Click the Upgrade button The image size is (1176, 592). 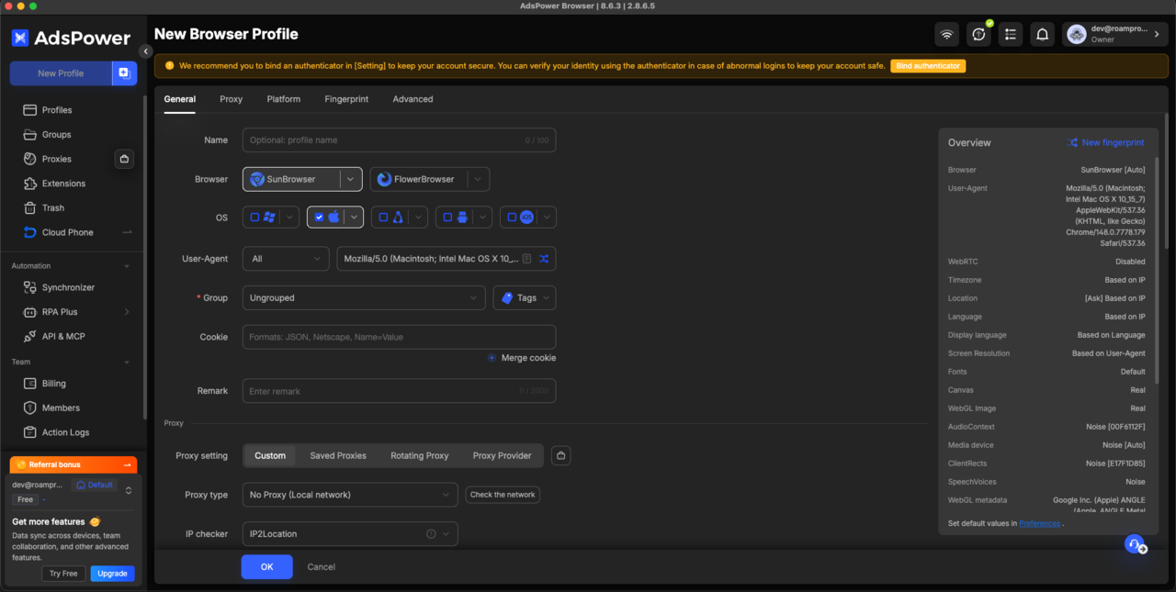click(112, 574)
